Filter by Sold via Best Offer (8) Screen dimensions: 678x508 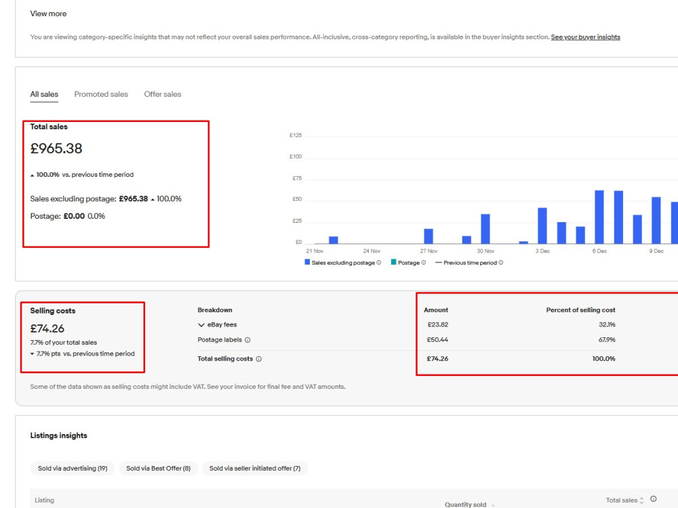158,468
